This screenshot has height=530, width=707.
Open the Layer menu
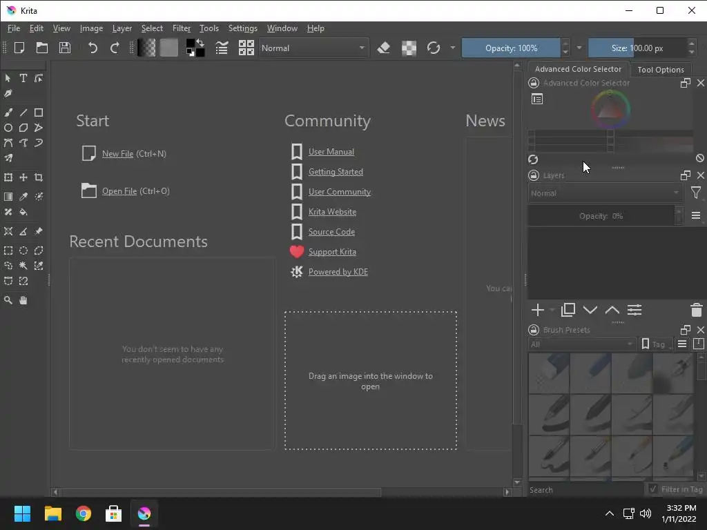(122, 28)
